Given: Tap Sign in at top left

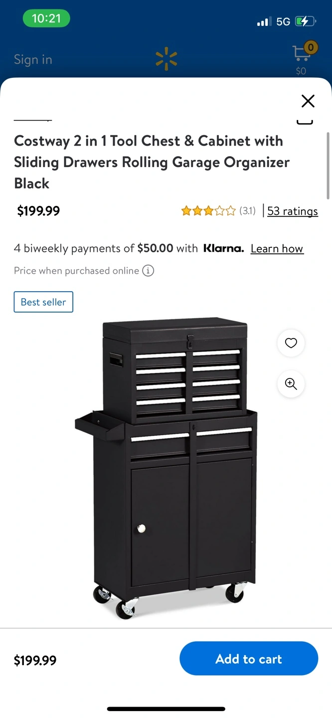Looking at the screenshot, I should point(33,59).
